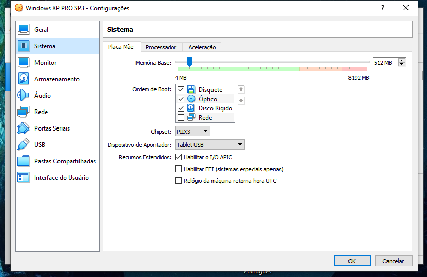
Task: Select the Áudio category label
Action: 43,95
